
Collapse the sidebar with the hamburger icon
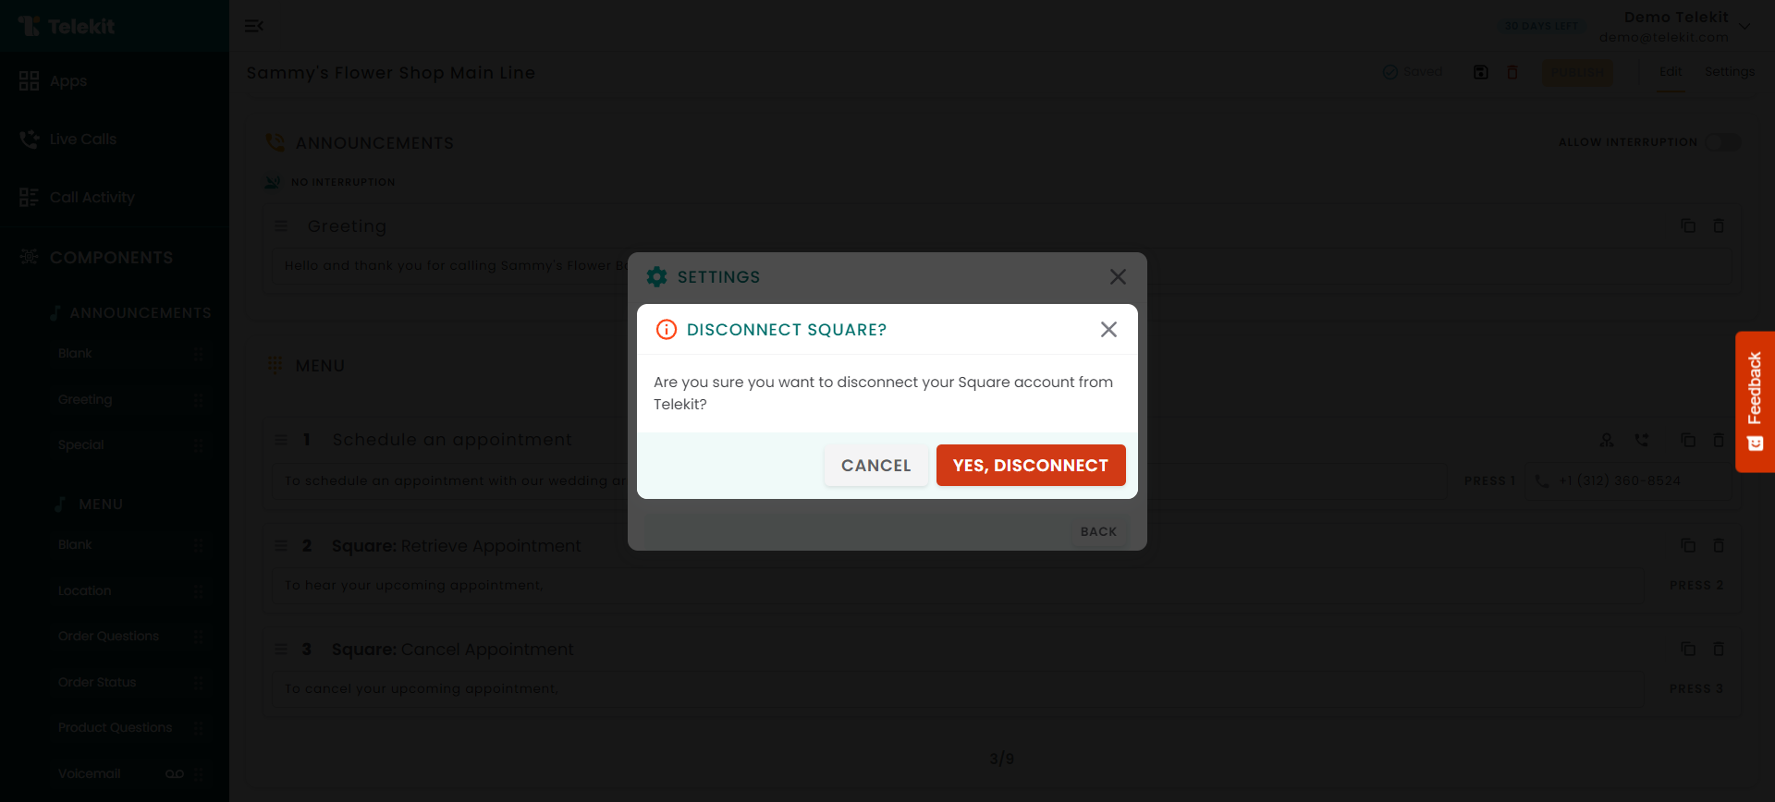point(254,26)
